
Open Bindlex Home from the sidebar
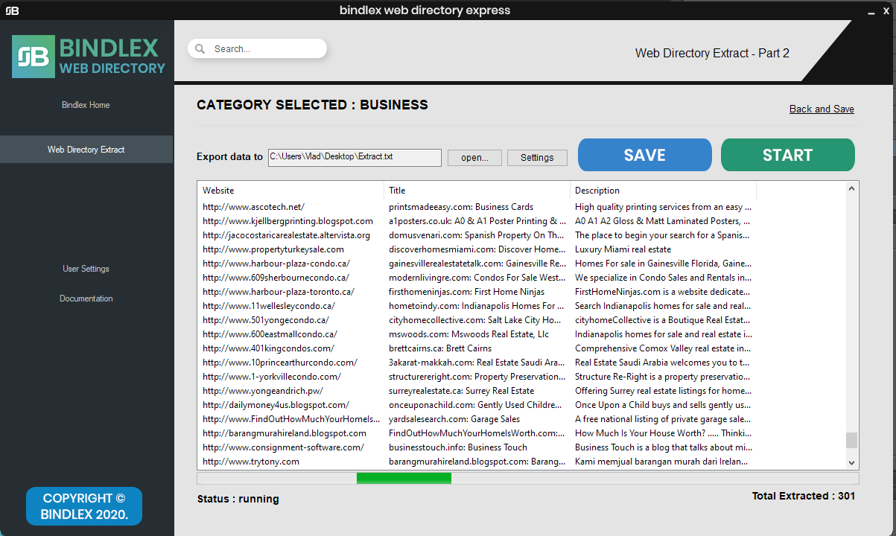pos(86,104)
